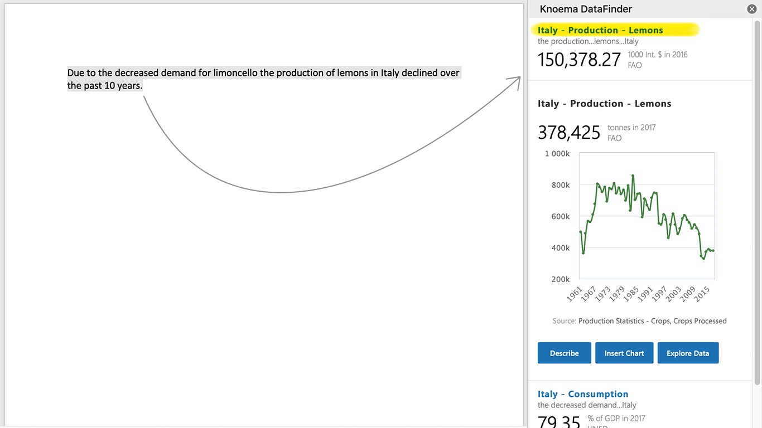Place cursor in the limoncello sentence
The height and width of the screenshot is (428, 762).
point(262,74)
